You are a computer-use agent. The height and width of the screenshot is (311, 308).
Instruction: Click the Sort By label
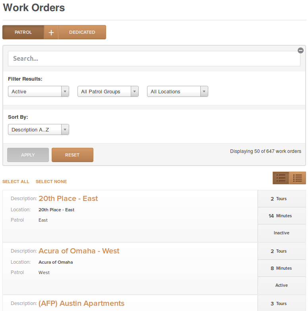(x=18, y=117)
